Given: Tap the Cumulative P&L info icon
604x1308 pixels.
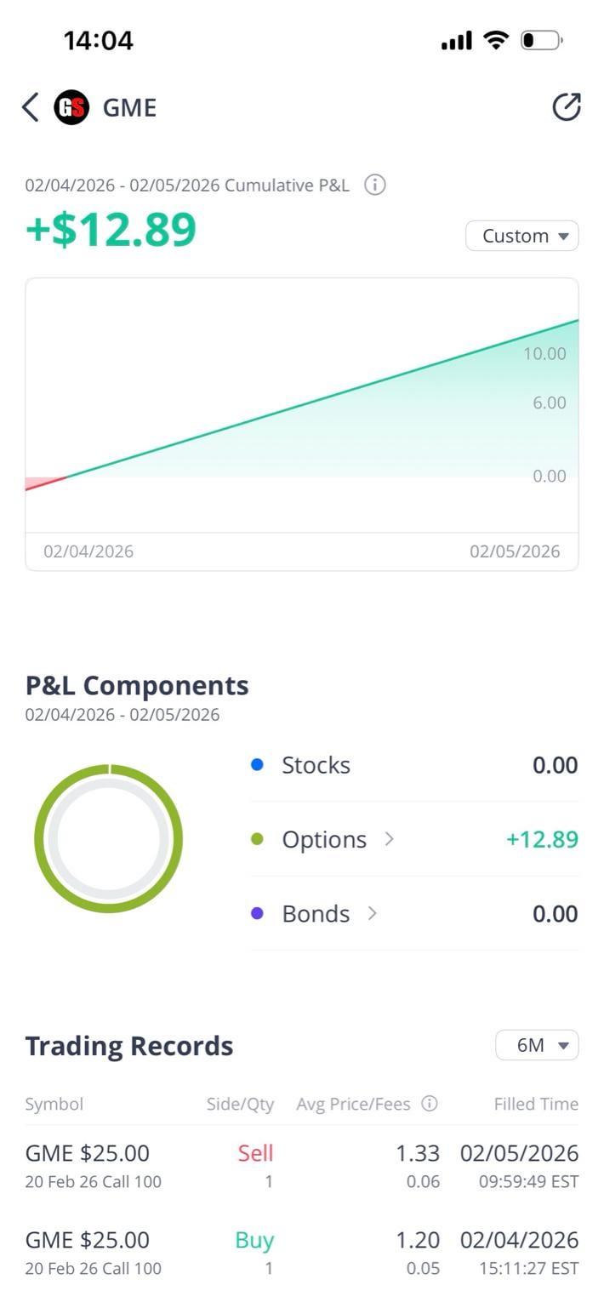Looking at the screenshot, I should coord(374,185).
